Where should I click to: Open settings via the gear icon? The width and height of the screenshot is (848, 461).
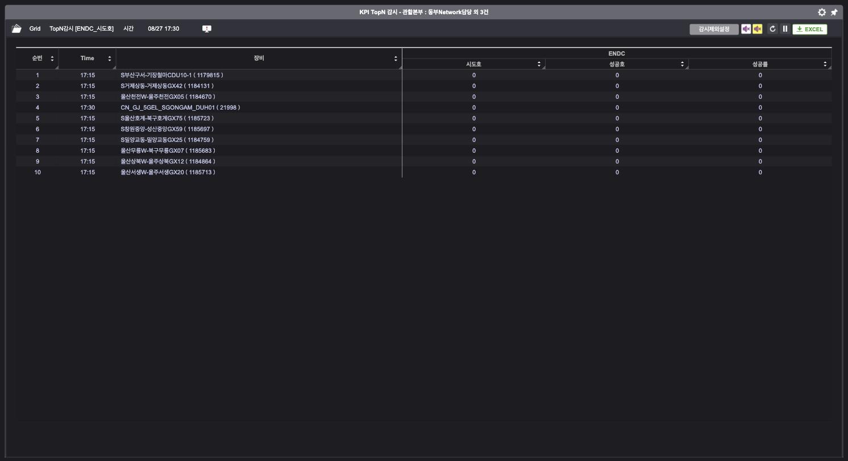[x=822, y=12]
